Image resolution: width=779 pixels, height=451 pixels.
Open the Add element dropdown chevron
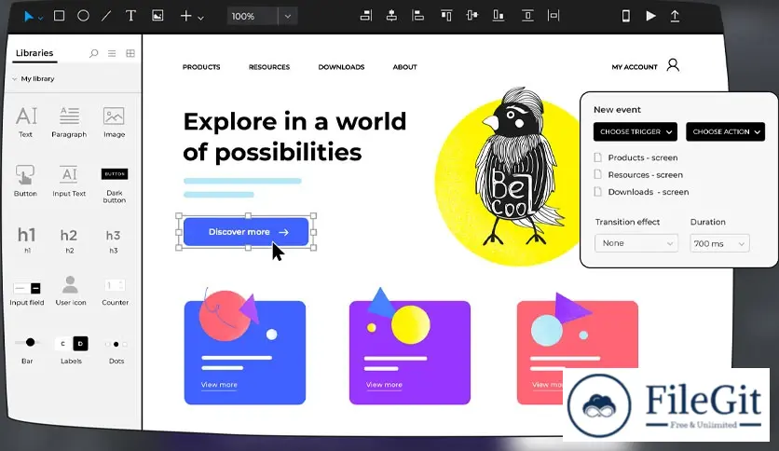[x=200, y=18]
